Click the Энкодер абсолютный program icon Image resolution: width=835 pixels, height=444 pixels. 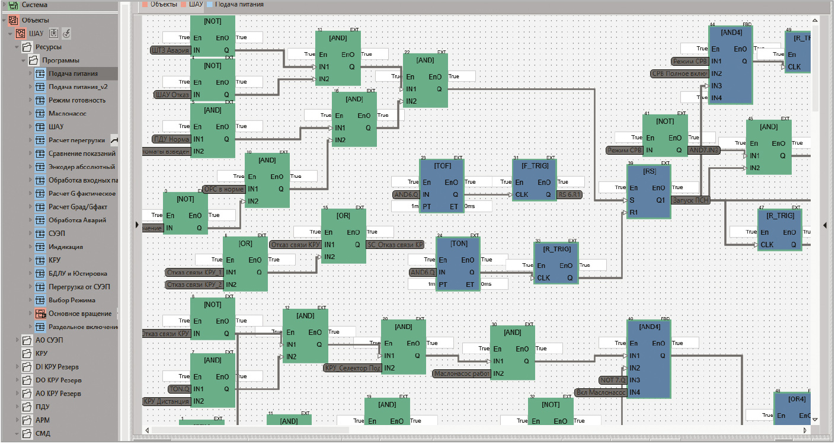[x=40, y=167]
